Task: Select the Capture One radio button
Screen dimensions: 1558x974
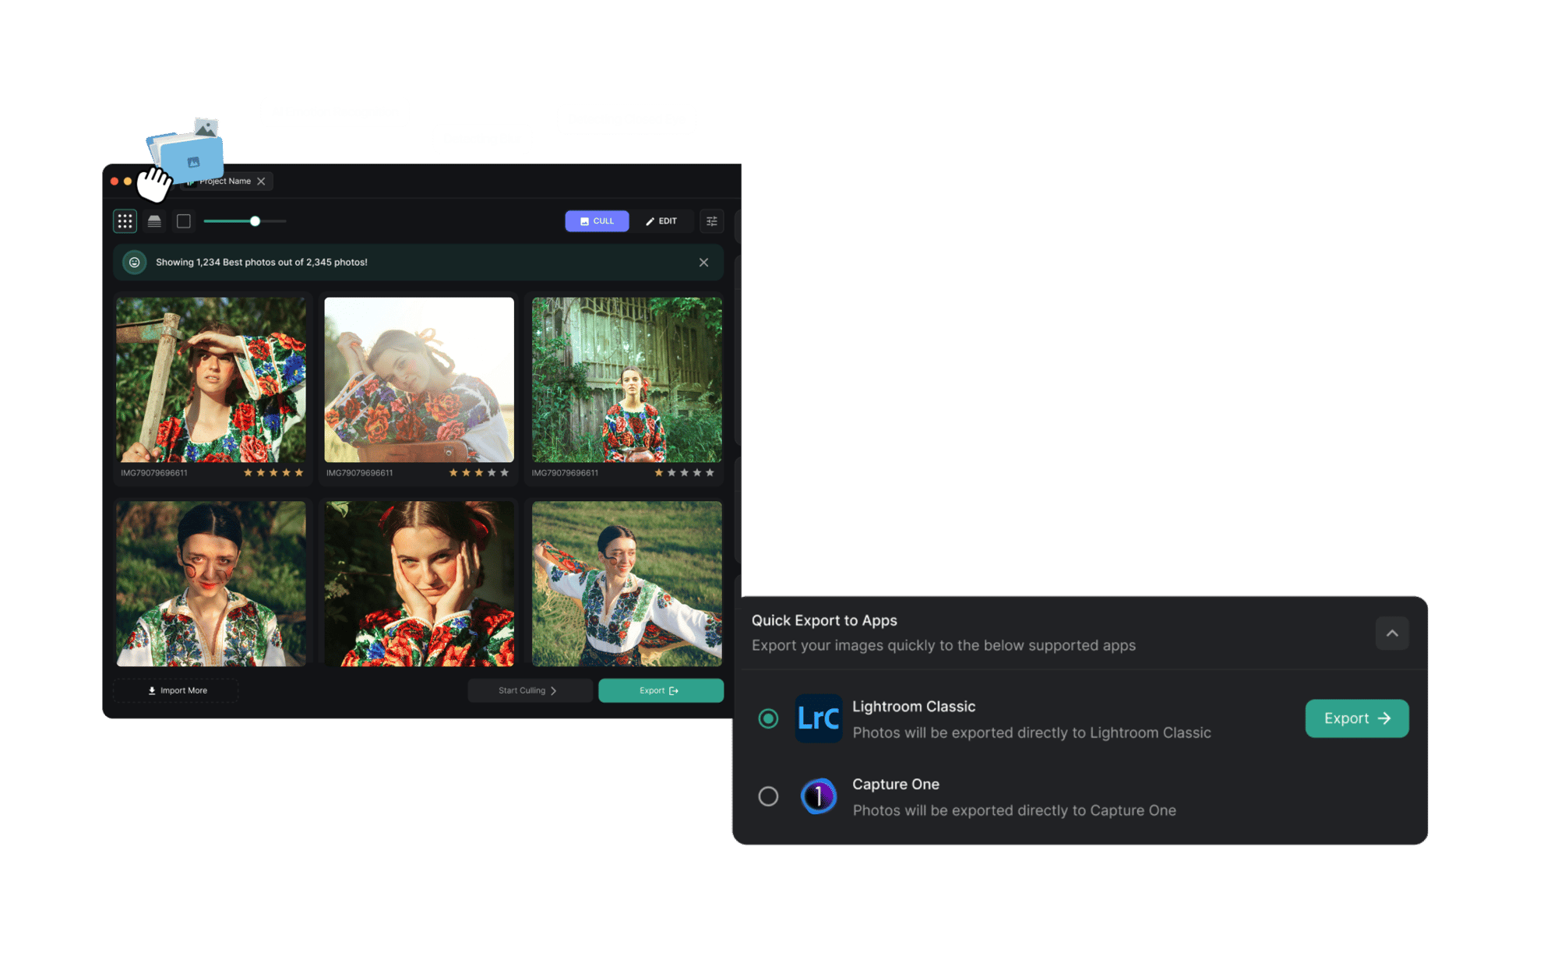Action: 768,796
